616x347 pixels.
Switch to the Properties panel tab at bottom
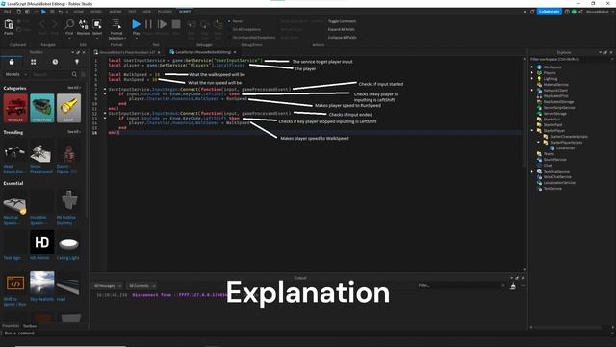11,326
